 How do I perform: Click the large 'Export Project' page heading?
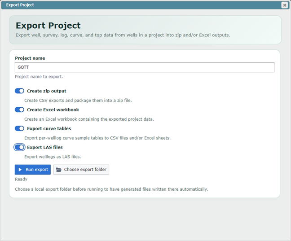click(48, 26)
